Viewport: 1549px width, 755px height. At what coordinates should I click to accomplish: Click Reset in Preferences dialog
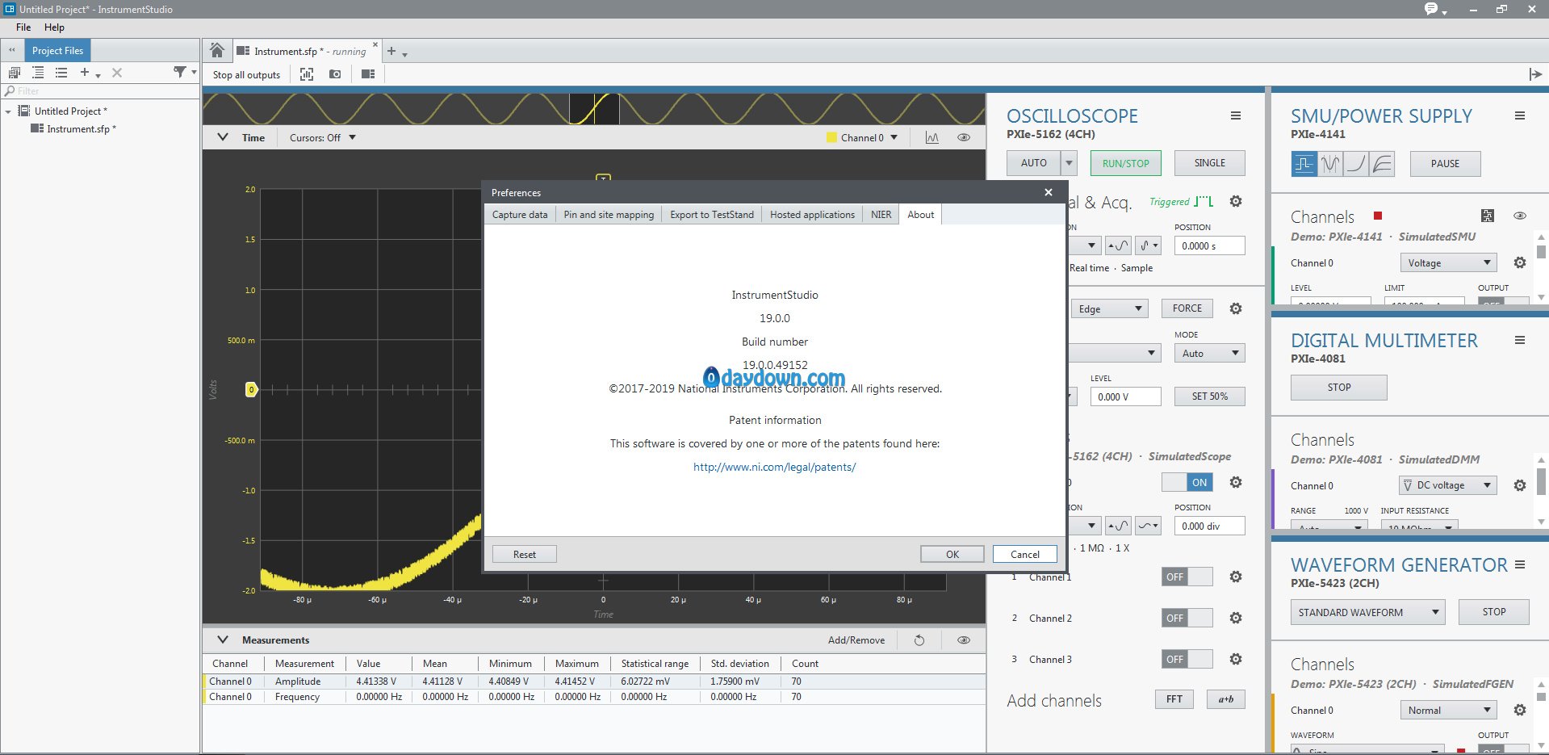tap(525, 555)
